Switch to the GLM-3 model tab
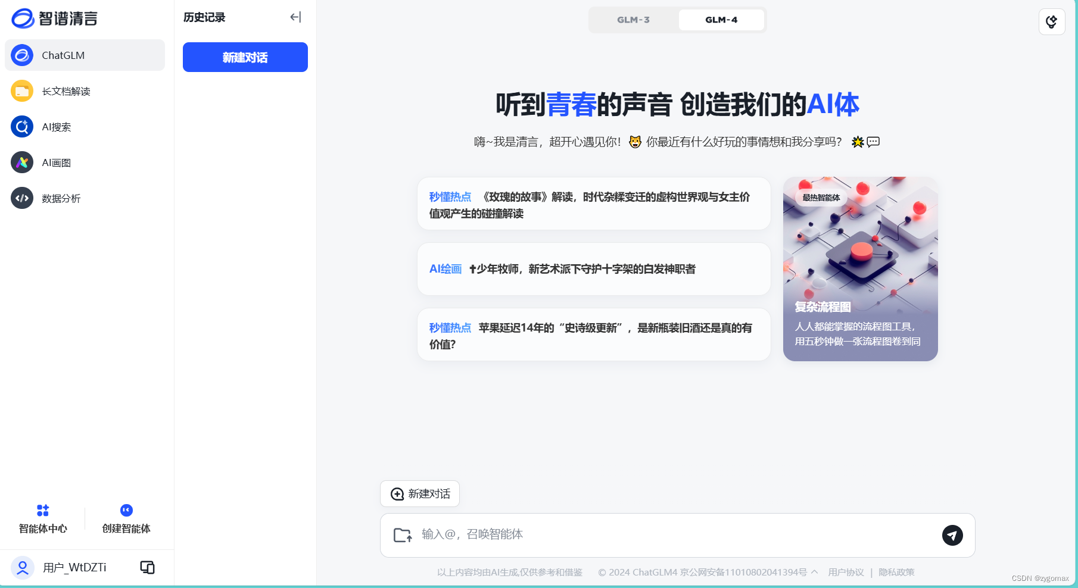The height and width of the screenshot is (588, 1078). [x=634, y=20]
